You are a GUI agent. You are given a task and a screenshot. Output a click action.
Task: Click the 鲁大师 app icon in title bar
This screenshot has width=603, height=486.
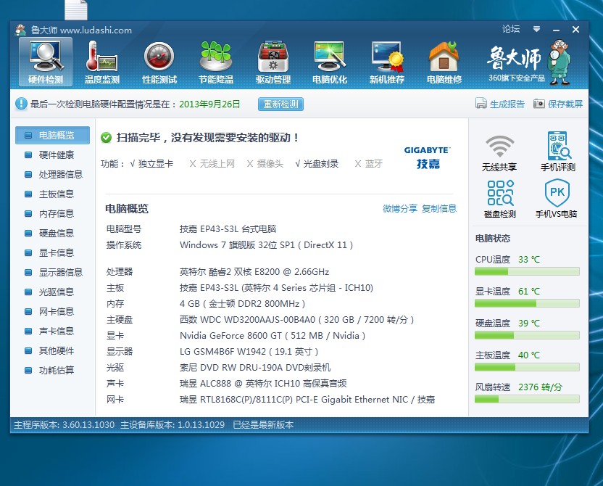coord(20,30)
